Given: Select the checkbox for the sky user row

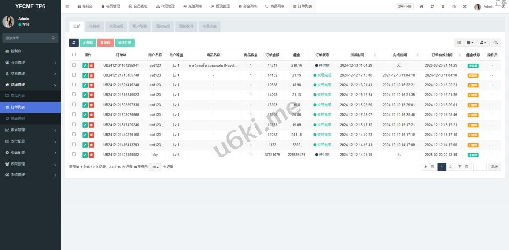Looking at the screenshot, I should (74, 155).
